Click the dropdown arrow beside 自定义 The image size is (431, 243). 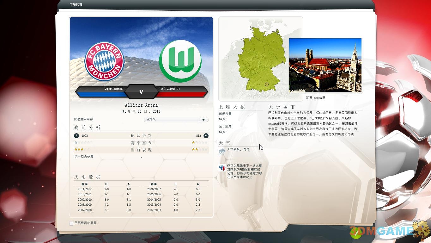203,120
